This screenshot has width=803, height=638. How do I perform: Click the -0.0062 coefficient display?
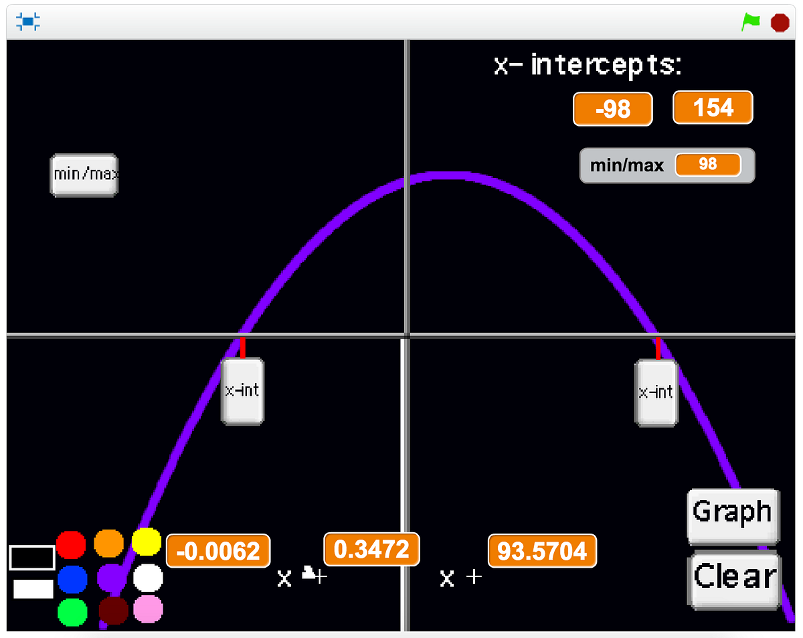click(x=217, y=551)
